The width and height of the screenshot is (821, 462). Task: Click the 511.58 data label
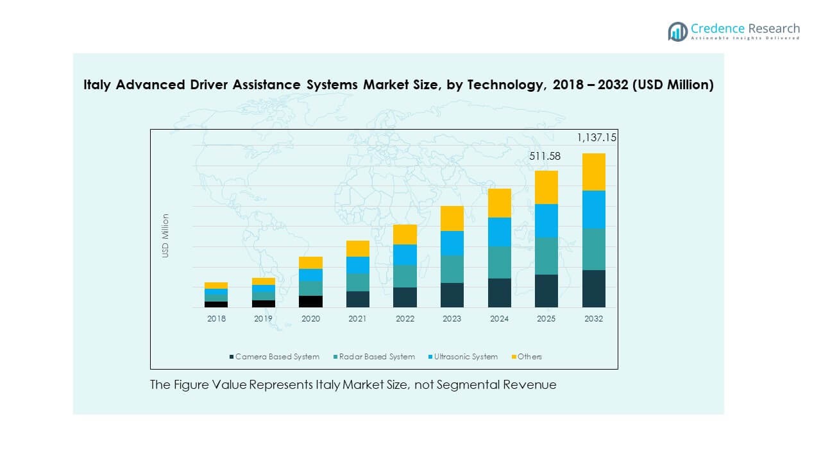[545, 156]
